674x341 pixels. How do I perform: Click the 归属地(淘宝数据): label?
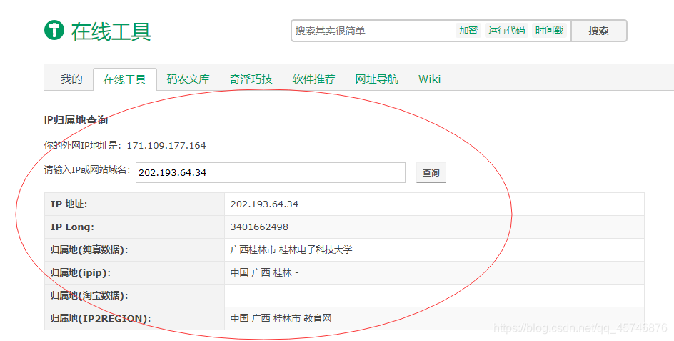89,295
